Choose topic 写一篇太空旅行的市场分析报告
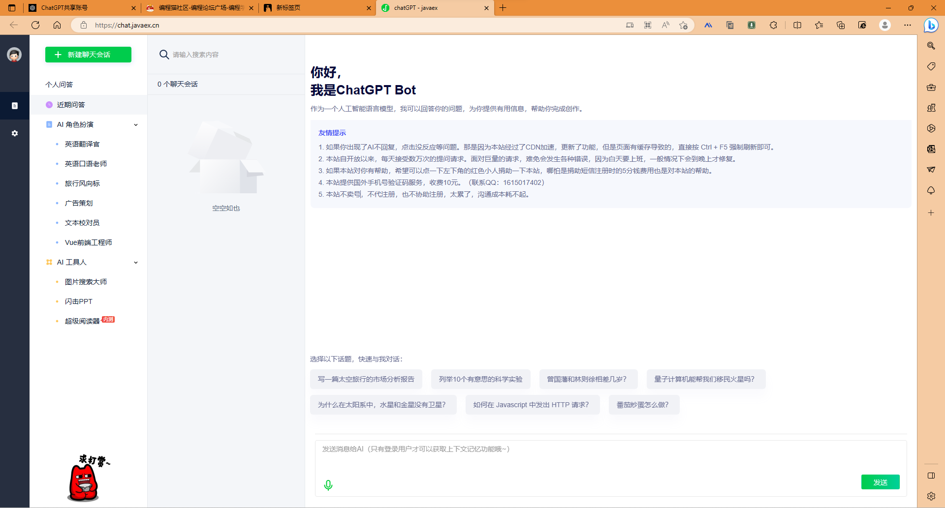This screenshot has width=945, height=508. point(366,379)
